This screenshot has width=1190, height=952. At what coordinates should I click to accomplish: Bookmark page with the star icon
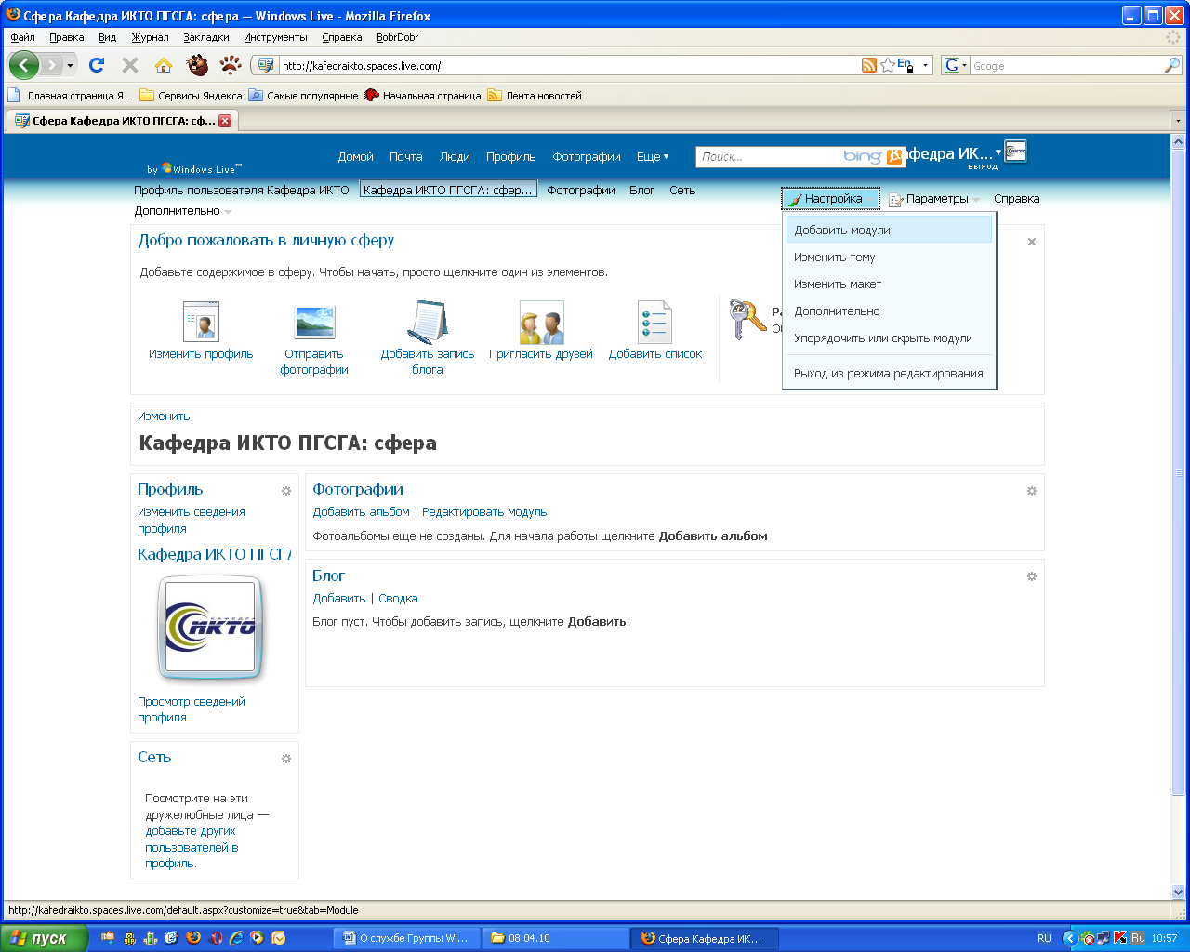888,65
